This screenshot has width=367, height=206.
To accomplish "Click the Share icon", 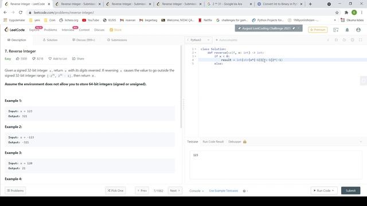I will (74, 58).
